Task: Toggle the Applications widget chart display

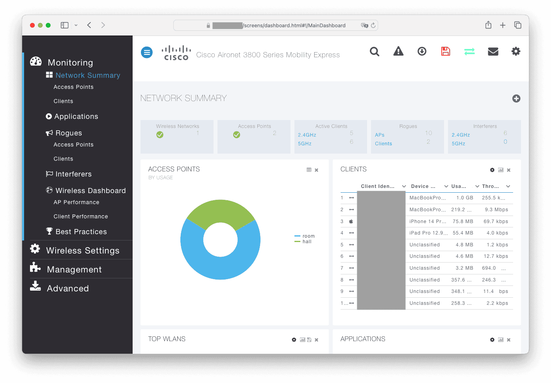Action: click(500, 340)
